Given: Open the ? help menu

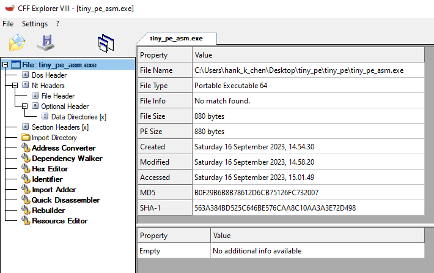Looking at the screenshot, I should 57,24.
